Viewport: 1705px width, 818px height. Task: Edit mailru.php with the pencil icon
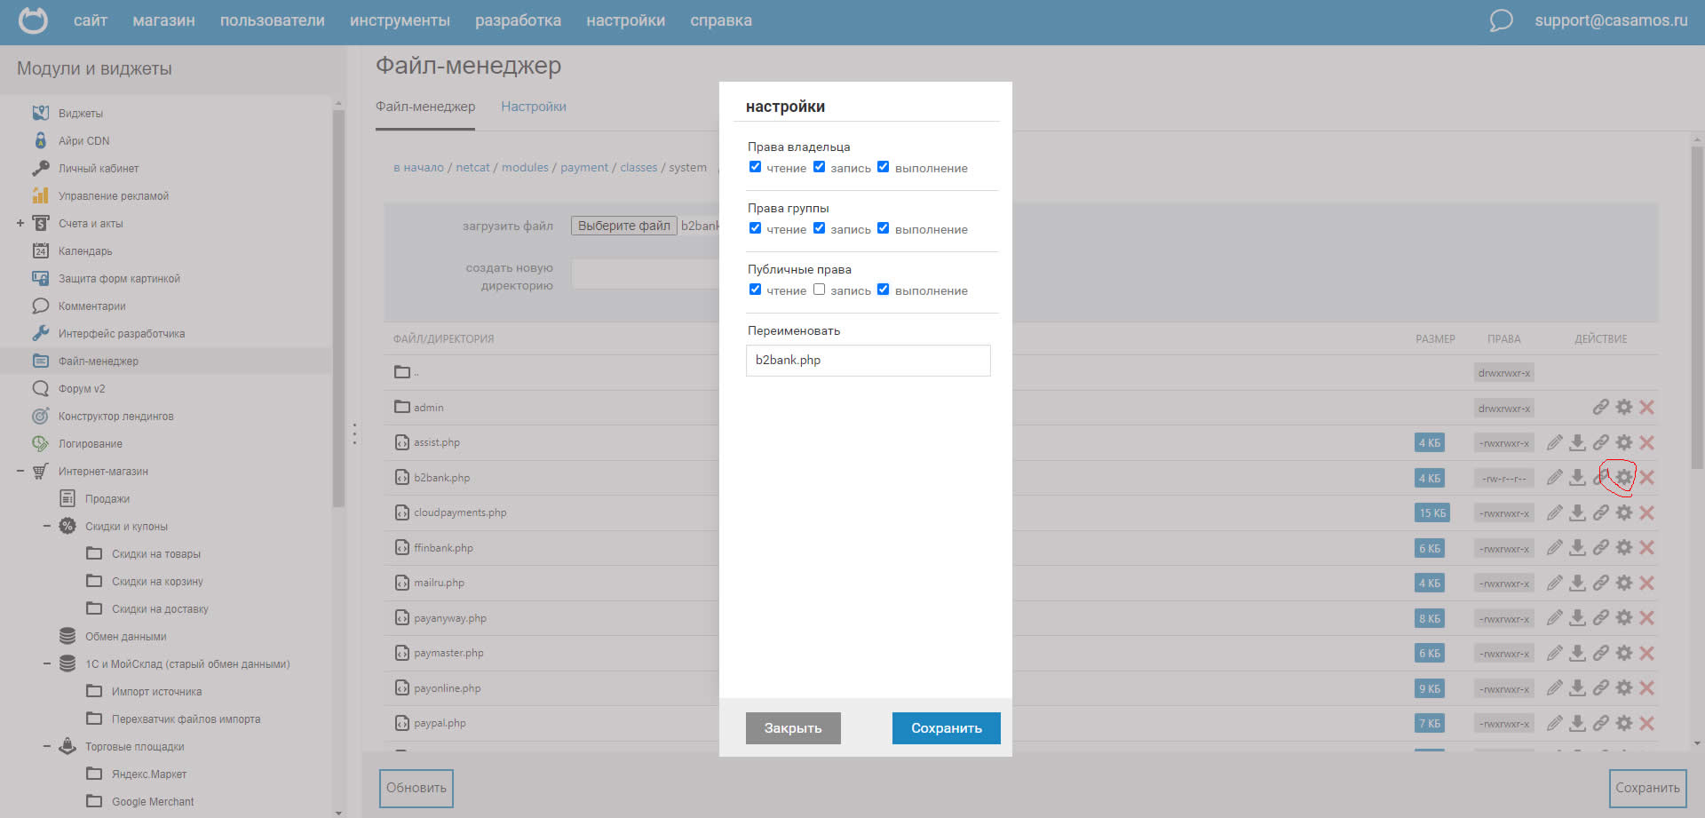(x=1554, y=583)
